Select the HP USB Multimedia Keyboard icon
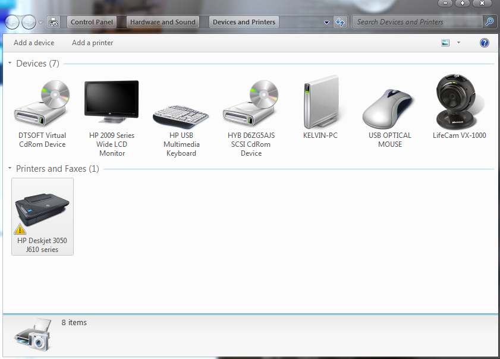Image resolution: width=500 pixels, height=359 pixels. pos(181,116)
